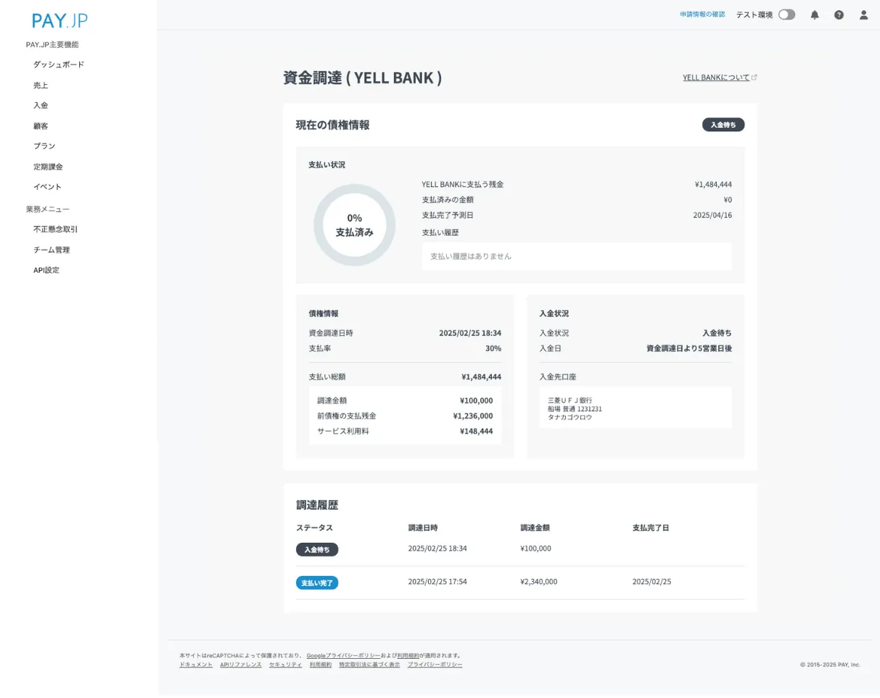Click 資金調達日より5営業日後 text
This screenshot has height=698, width=880.
coord(689,348)
